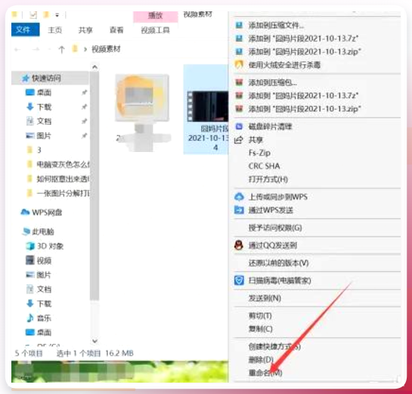The image size is (412, 394).
Task: Open the folder named 3
Action: tap(39, 150)
